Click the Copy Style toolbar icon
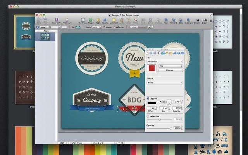 click(56, 20)
